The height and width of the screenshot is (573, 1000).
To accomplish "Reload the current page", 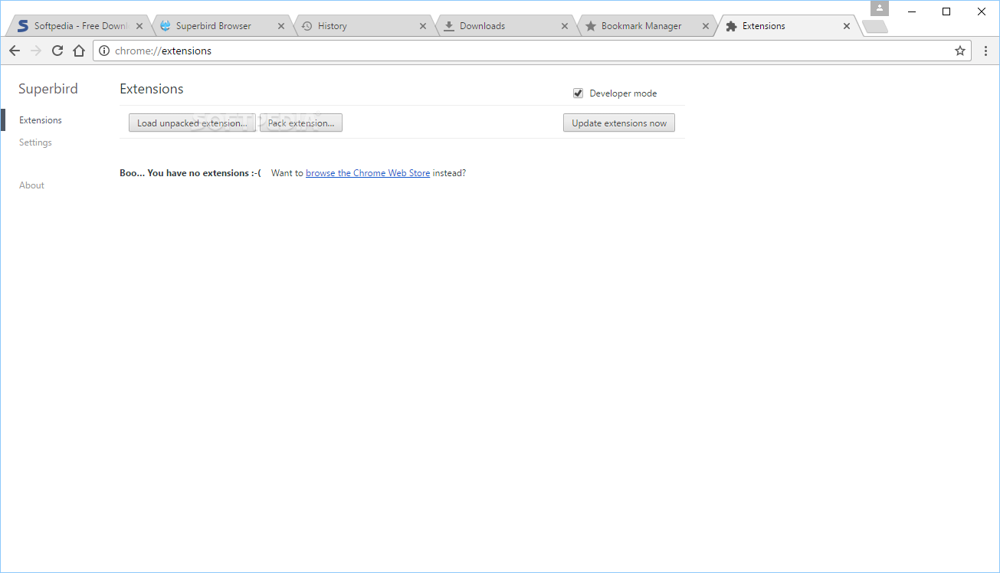I will click(x=57, y=51).
